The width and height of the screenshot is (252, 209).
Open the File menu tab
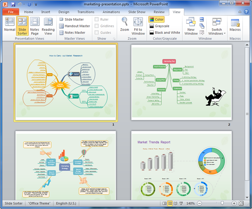(x=10, y=12)
